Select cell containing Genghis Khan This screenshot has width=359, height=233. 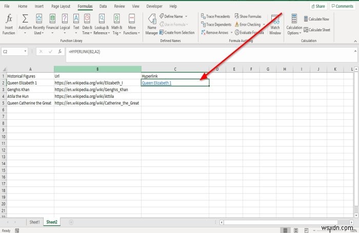[30, 90]
